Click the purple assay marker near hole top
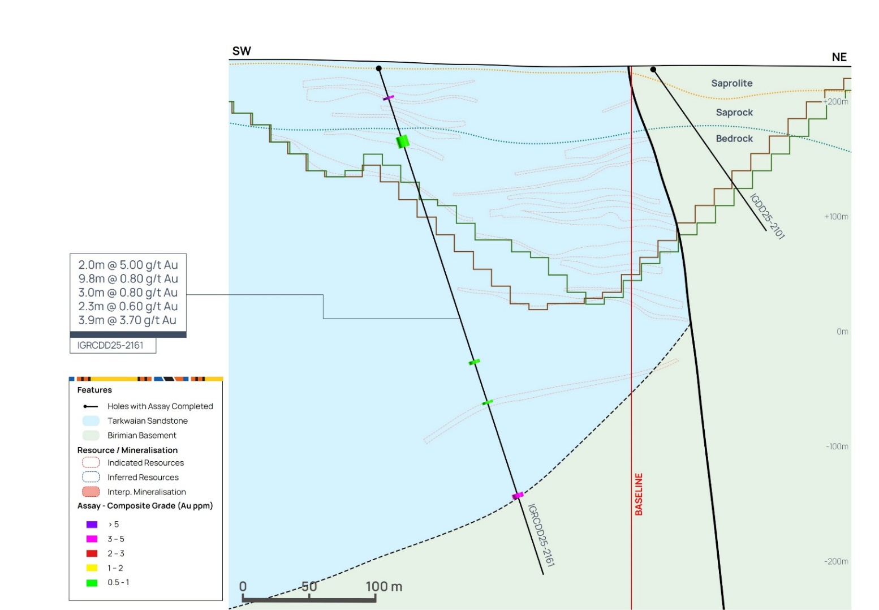Image resolution: width=879 pixels, height=610 pixels. (388, 98)
